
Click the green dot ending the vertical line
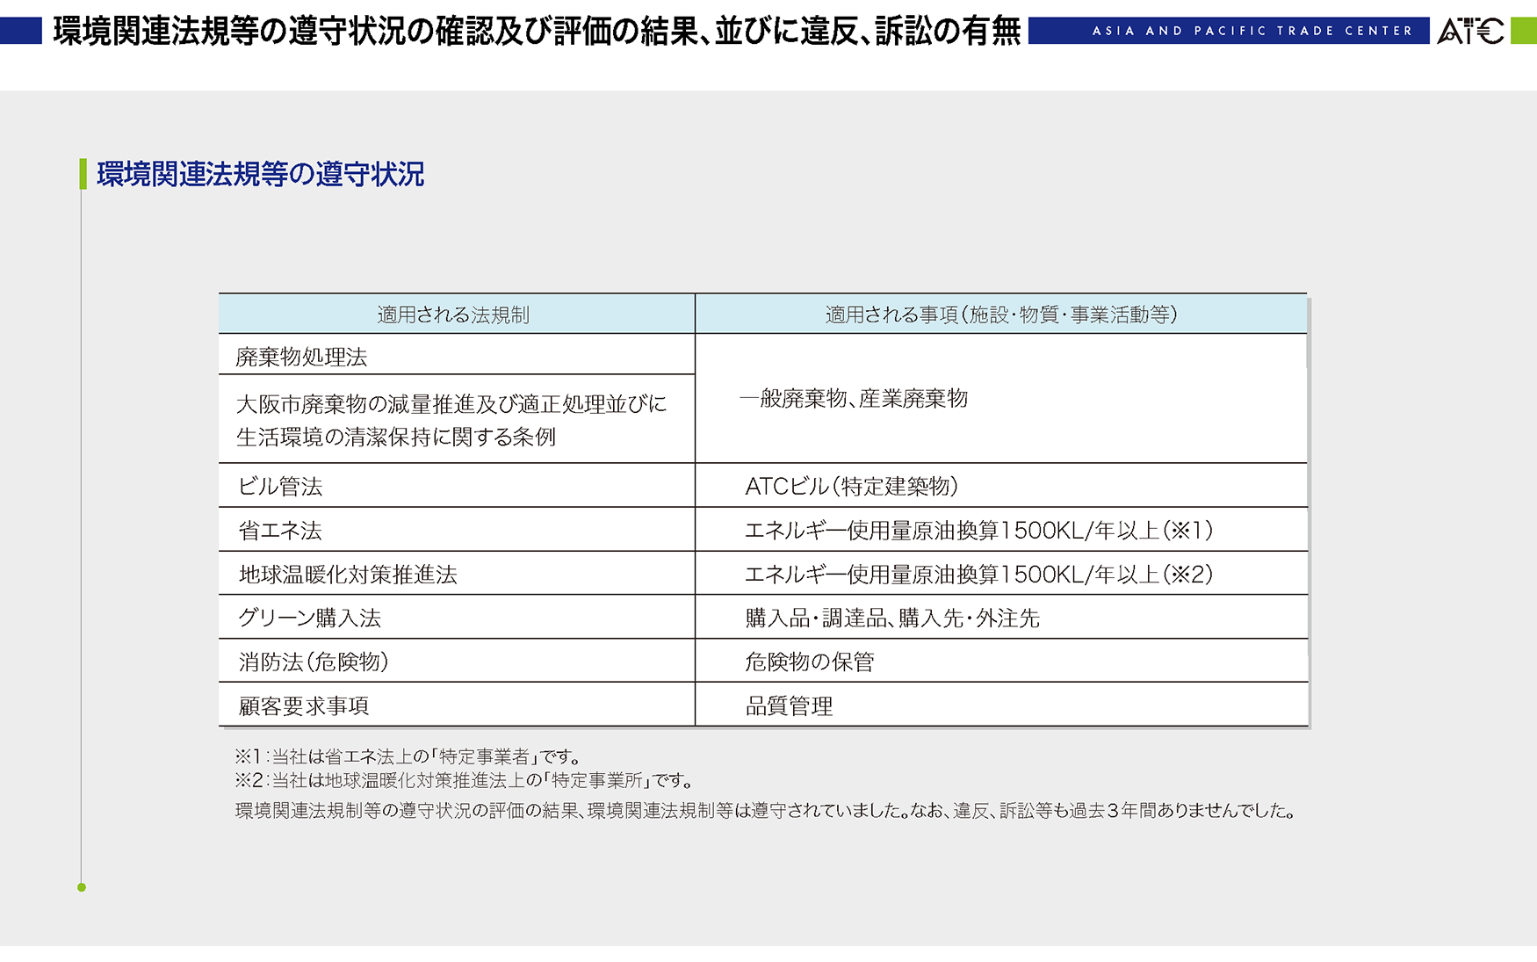tap(82, 887)
